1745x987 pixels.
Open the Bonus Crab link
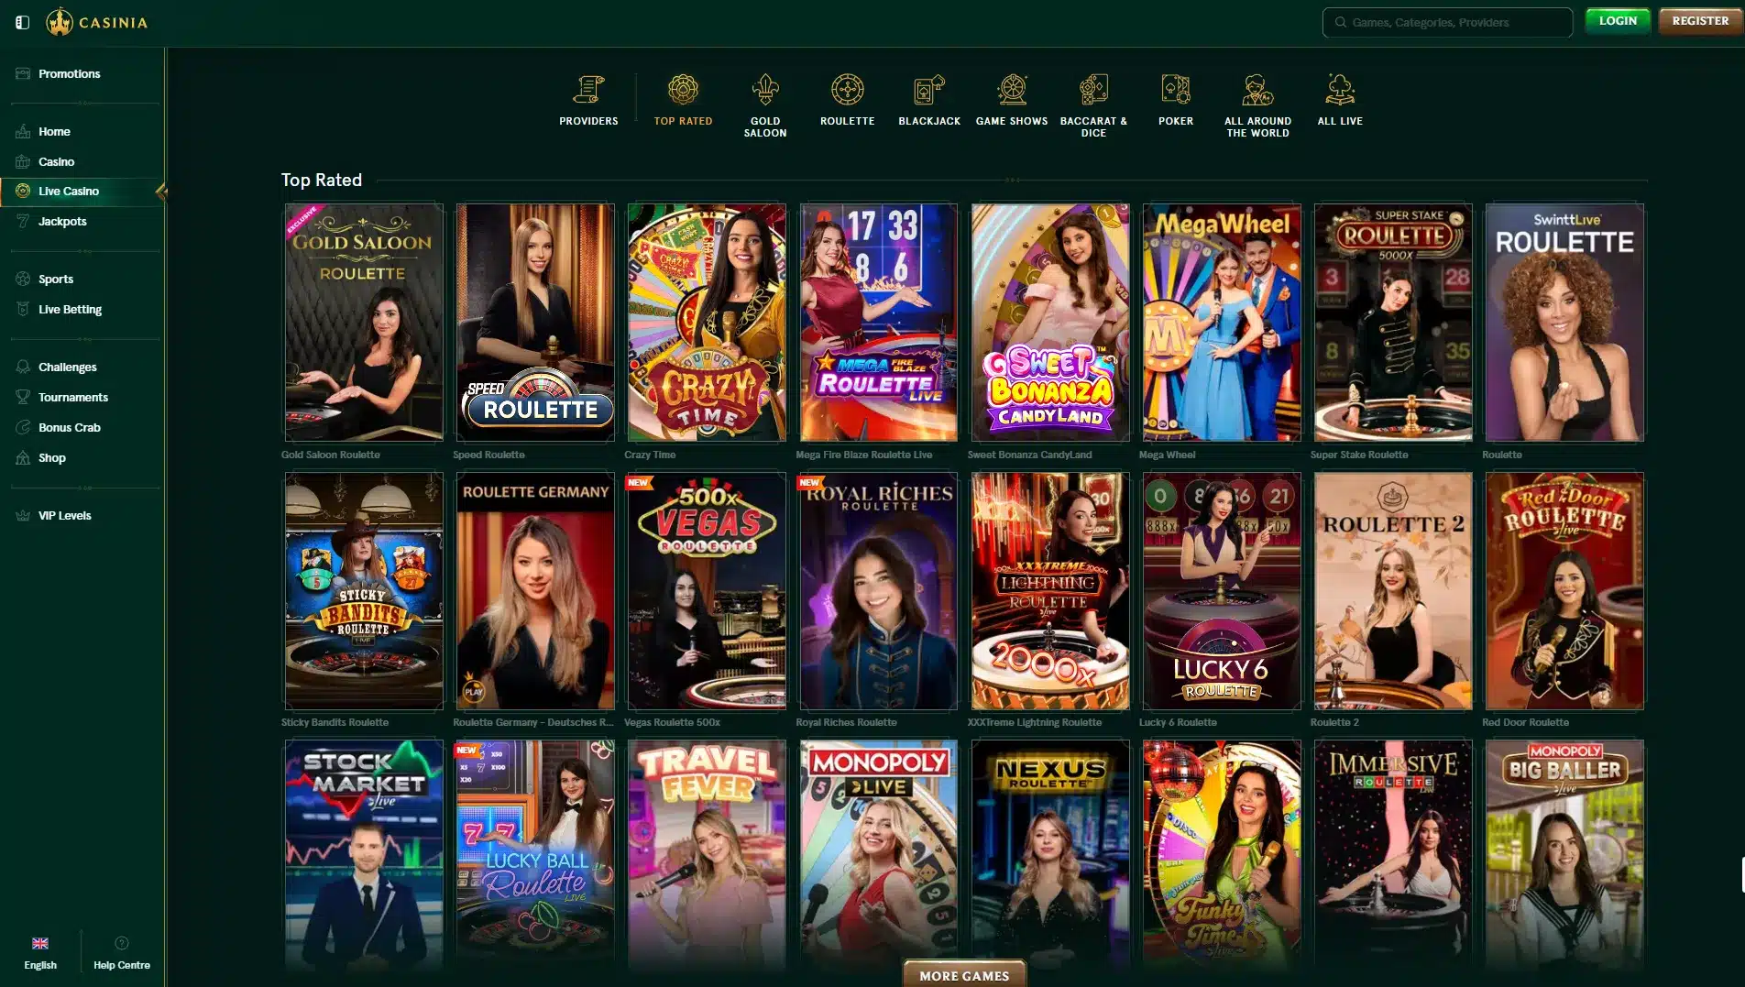point(70,427)
